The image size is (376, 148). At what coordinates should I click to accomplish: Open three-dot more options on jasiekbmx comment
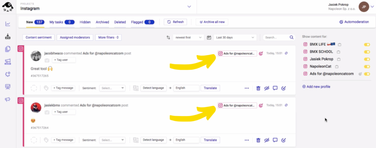[247, 140]
